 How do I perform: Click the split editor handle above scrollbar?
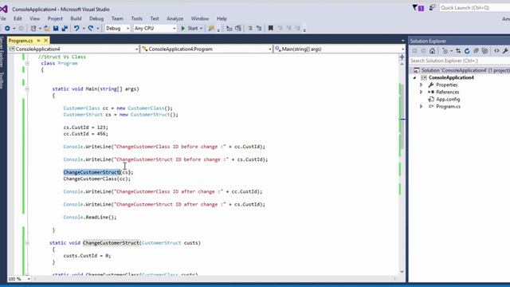tap(402, 57)
